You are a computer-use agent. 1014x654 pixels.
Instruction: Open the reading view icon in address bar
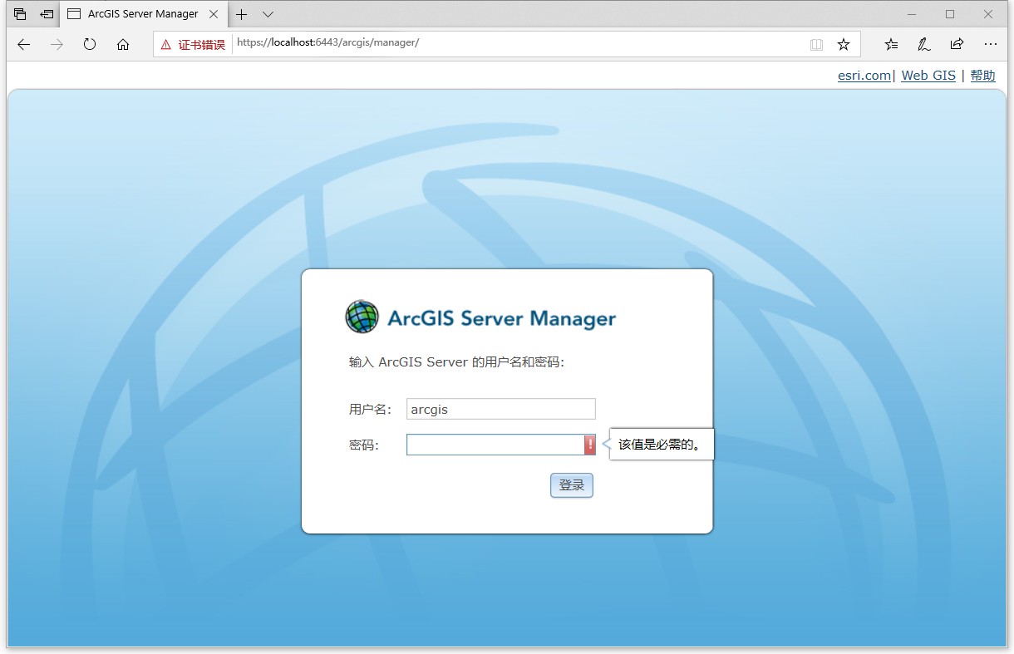[x=816, y=44]
